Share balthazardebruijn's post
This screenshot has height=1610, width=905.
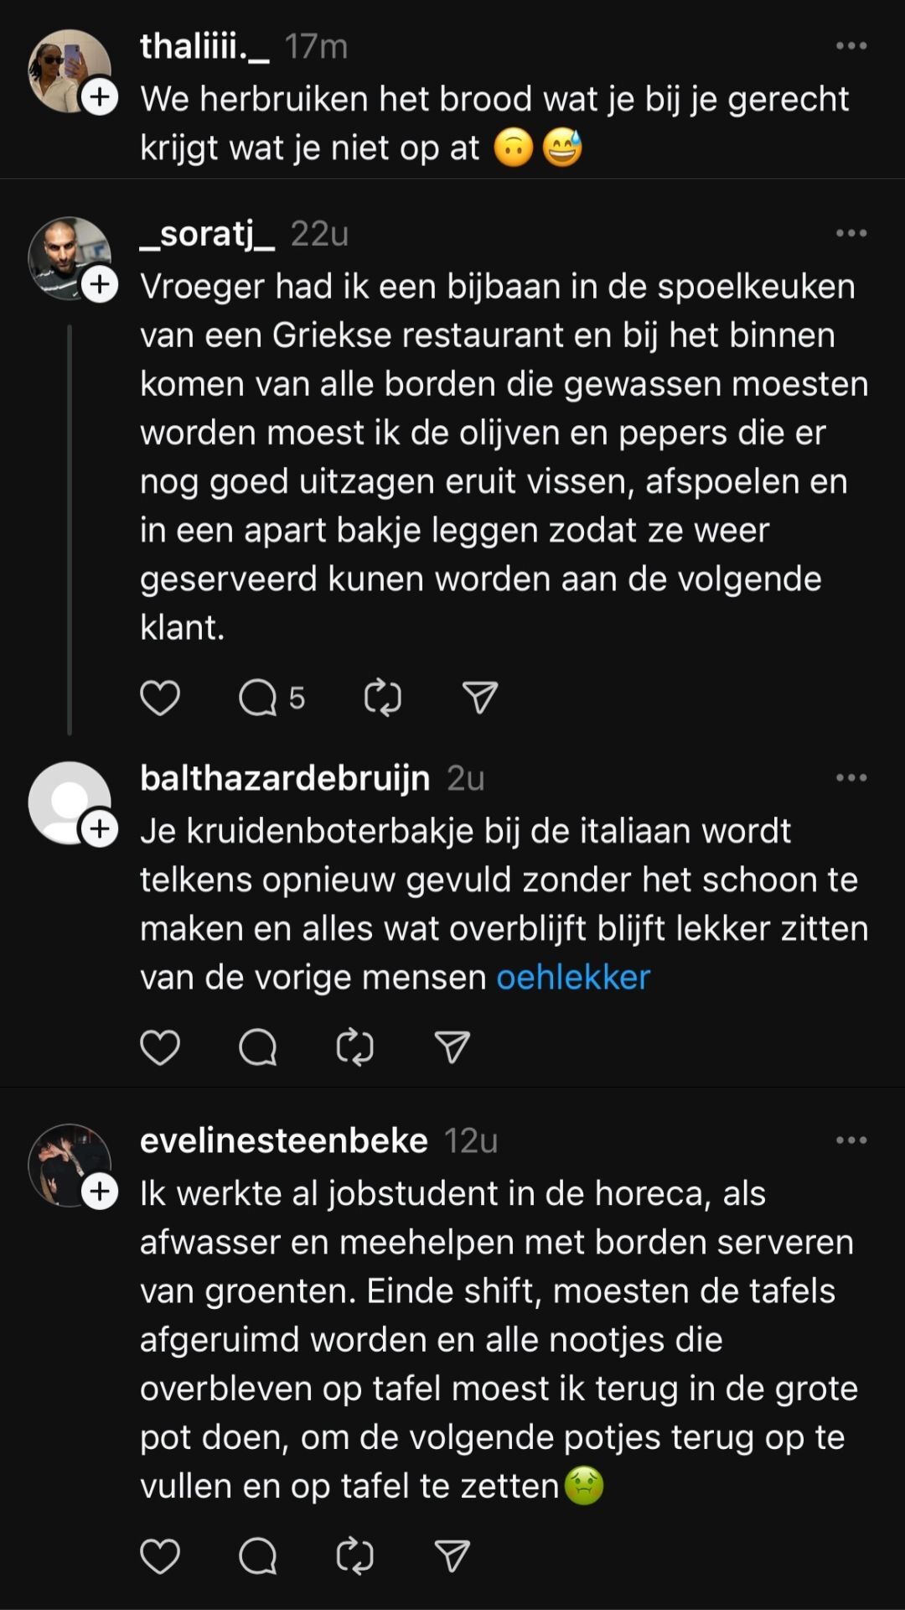pos(452,1047)
